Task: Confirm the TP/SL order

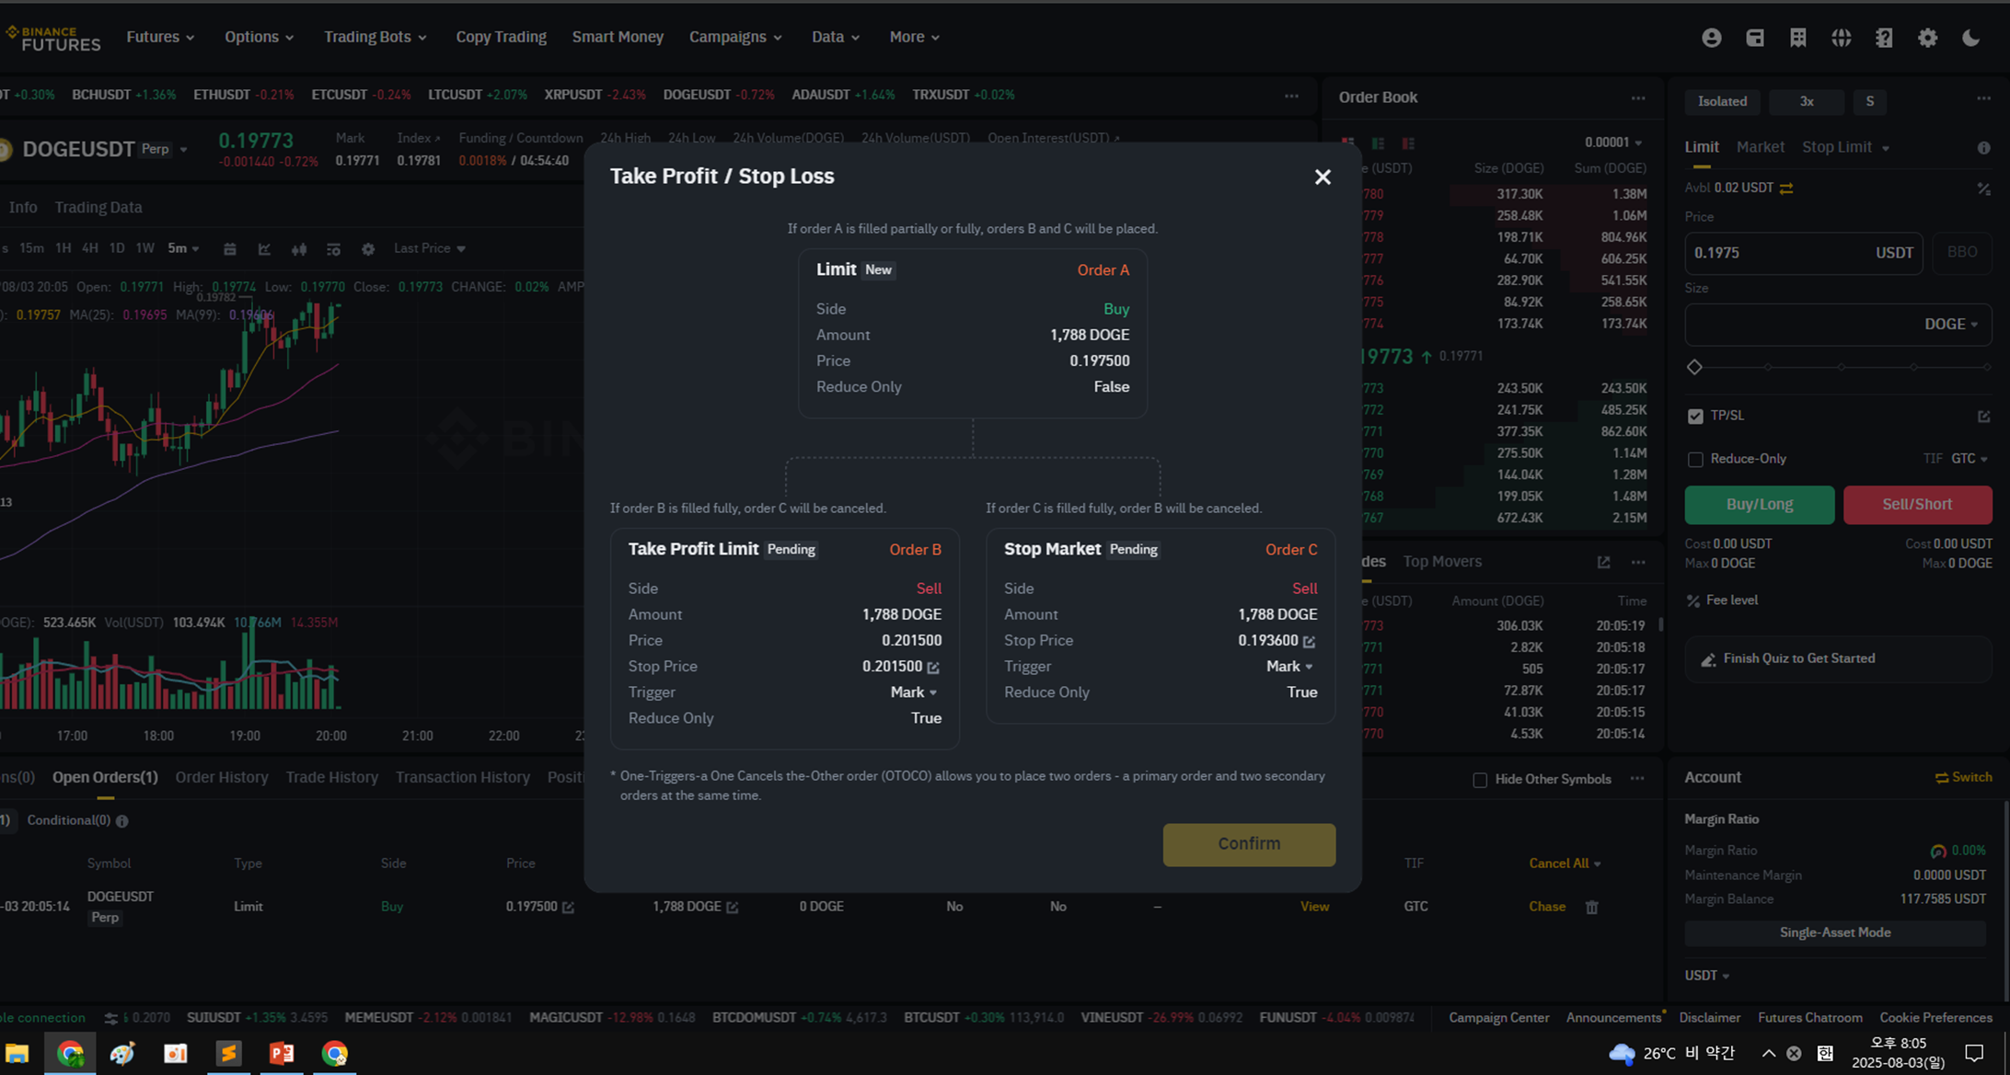Action: pyautogui.click(x=1248, y=844)
